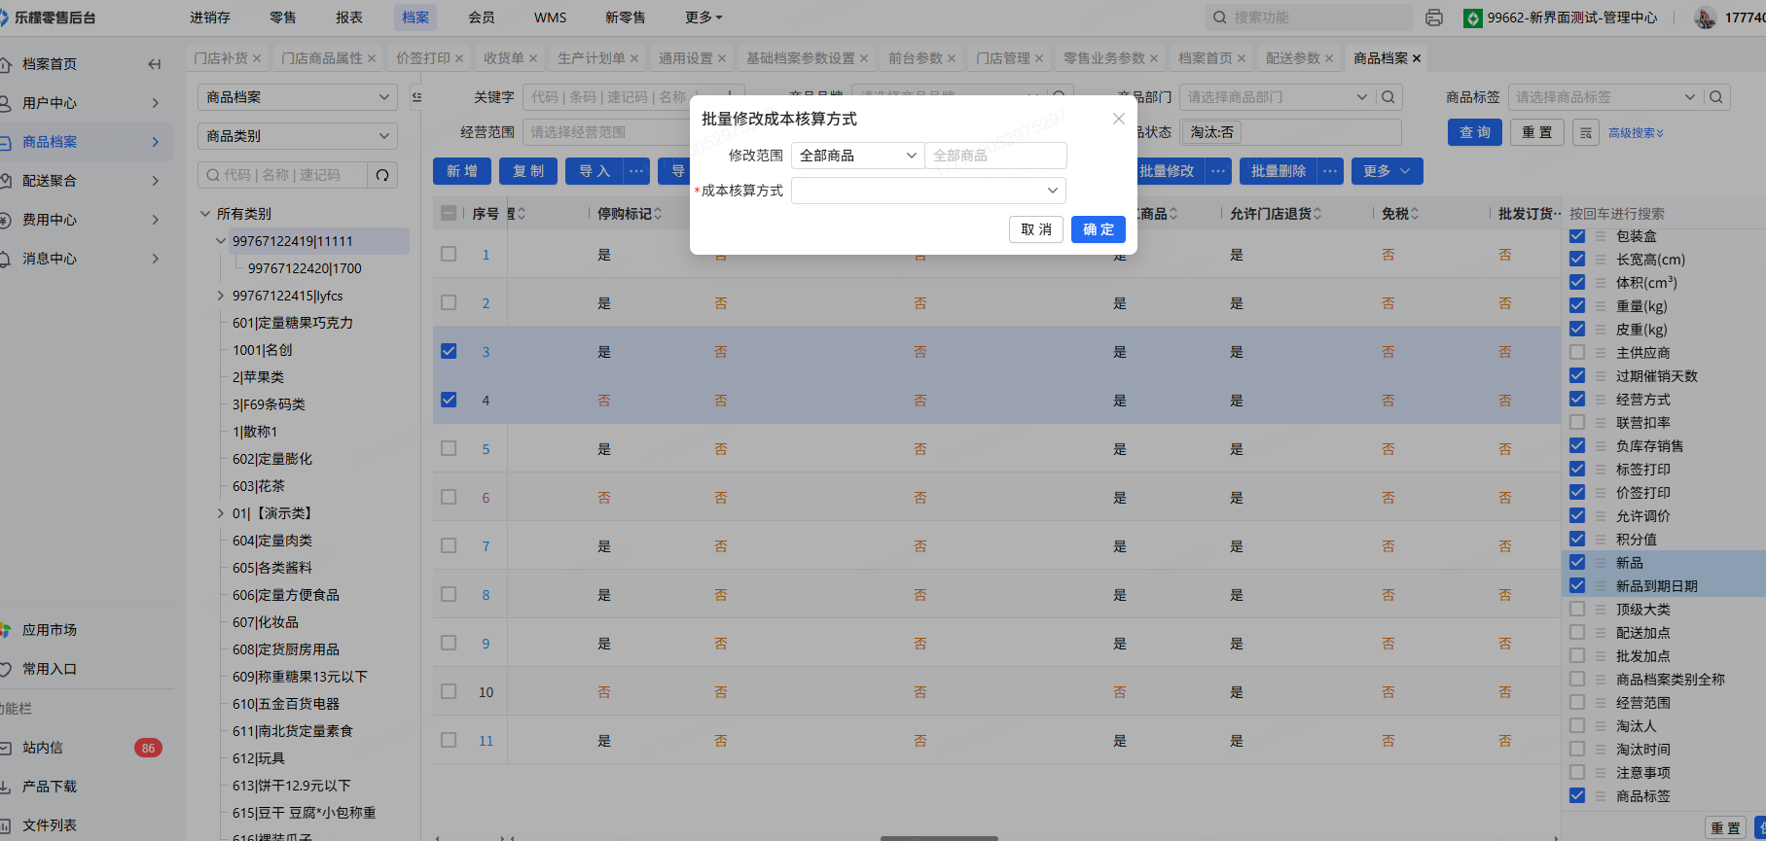Uncheck the checkbox for row 4
The height and width of the screenshot is (841, 1766).
[x=449, y=400]
